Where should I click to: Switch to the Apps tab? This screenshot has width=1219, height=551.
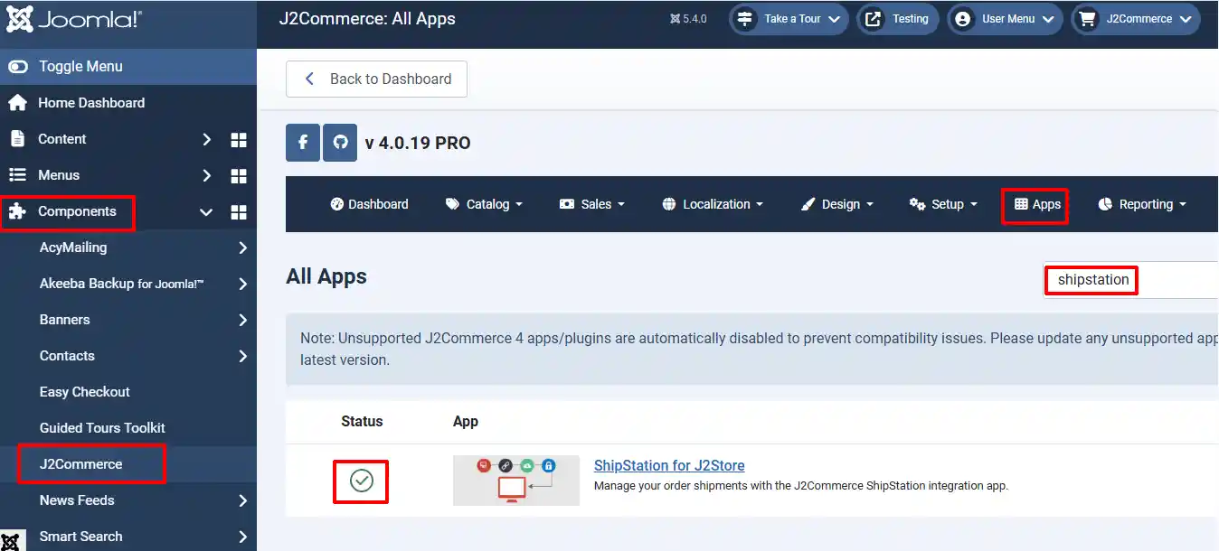(x=1036, y=205)
